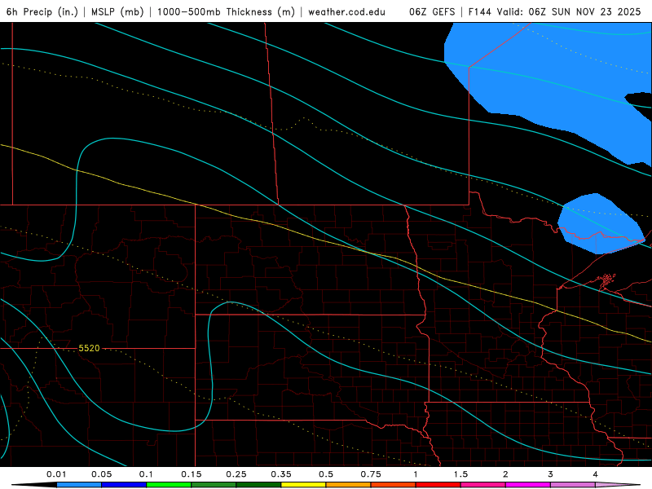Click the "MSLP (mb)" title text

[x=117, y=11]
